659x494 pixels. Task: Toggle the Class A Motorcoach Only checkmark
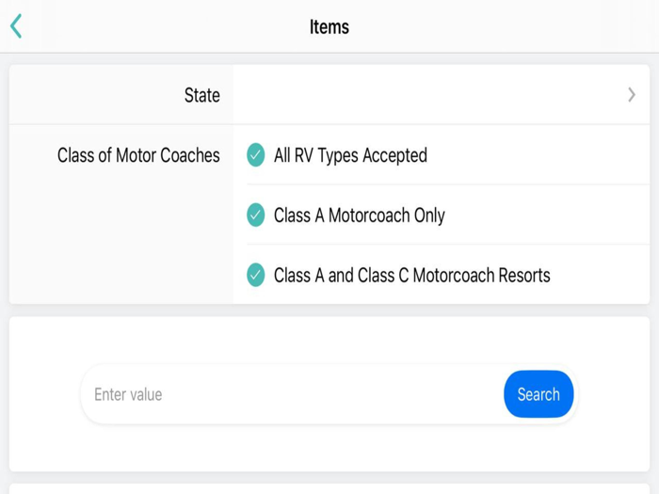[256, 215]
